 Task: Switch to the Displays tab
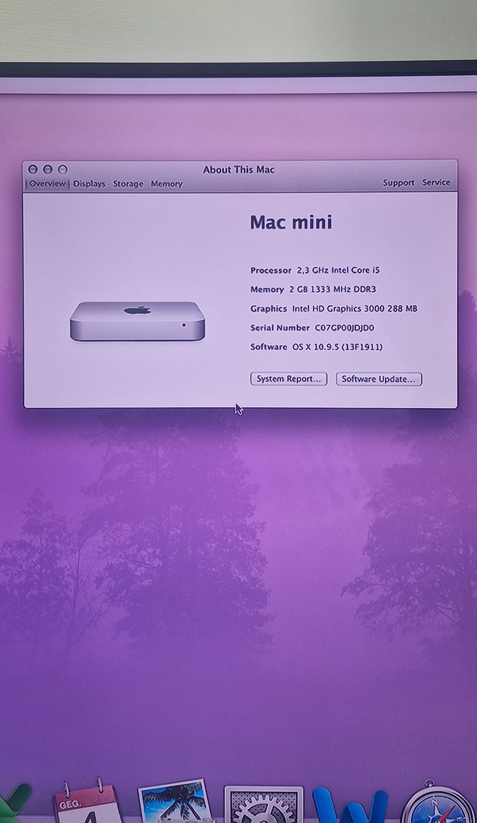point(89,183)
